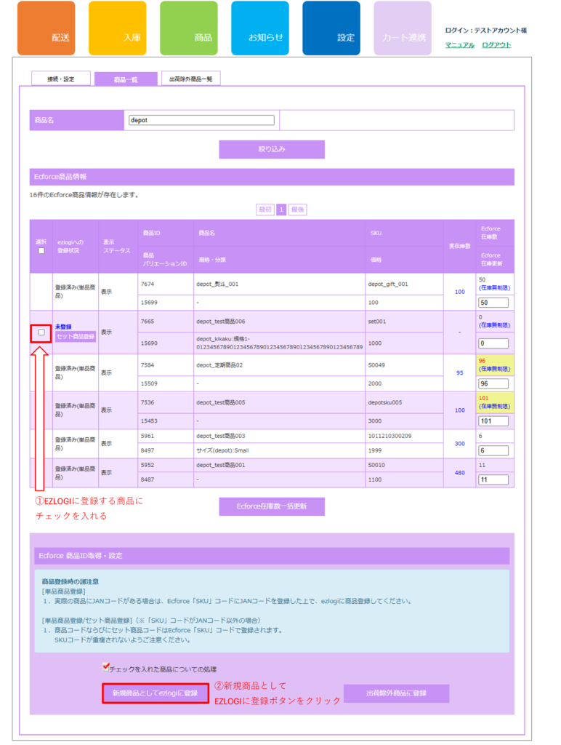Focus the 商品名 search field containing depot
This screenshot has height=745, width=561.
pos(201,120)
